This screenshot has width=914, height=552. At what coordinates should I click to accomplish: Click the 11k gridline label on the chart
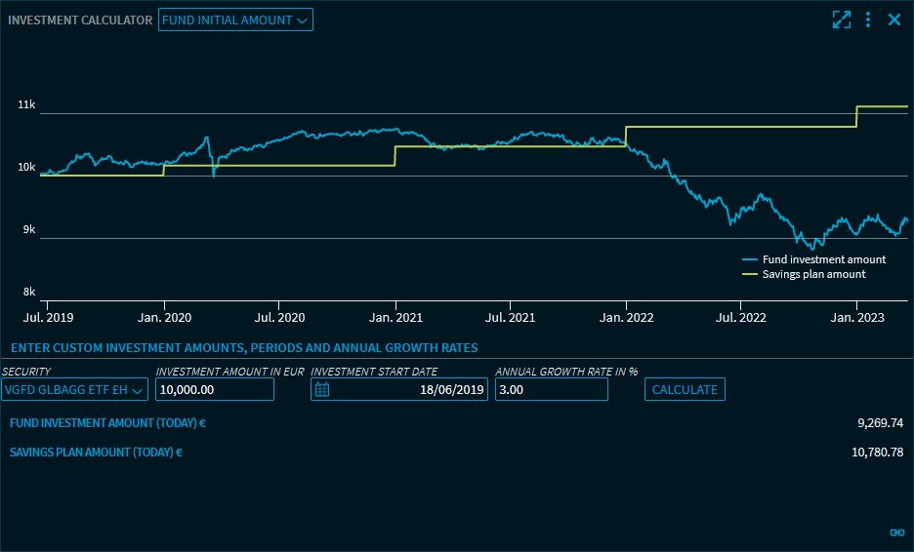coord(26,105)
